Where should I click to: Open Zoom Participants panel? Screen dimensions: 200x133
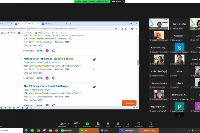click(62, 125)
